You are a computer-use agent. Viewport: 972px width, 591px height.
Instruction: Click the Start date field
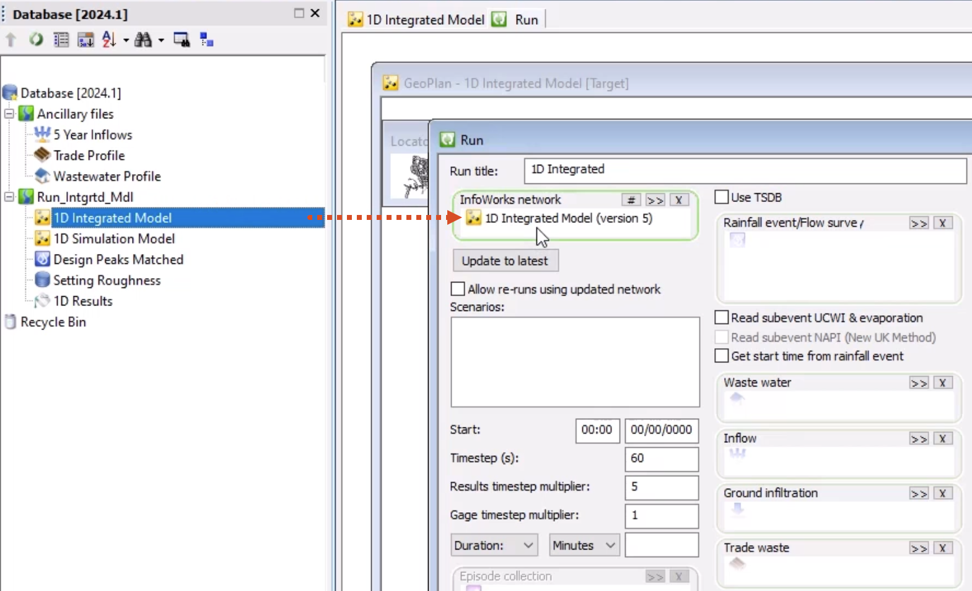(x=662, y=431)
